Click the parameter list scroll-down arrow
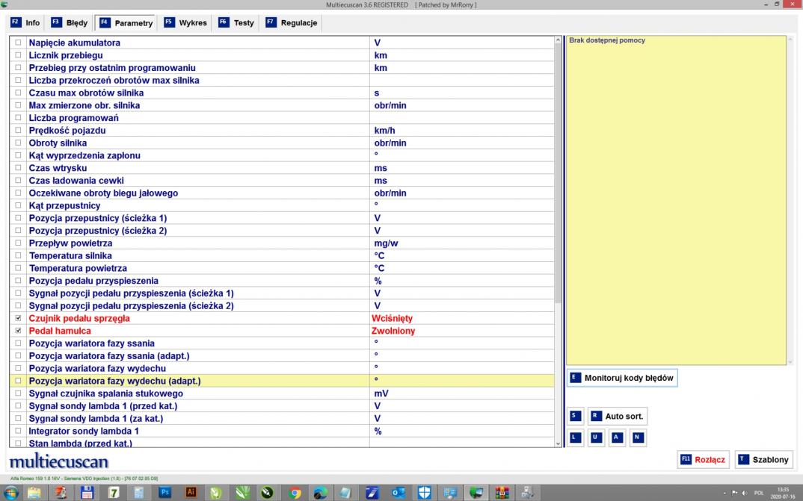The image size is (803, 501). tap(557, 443)
